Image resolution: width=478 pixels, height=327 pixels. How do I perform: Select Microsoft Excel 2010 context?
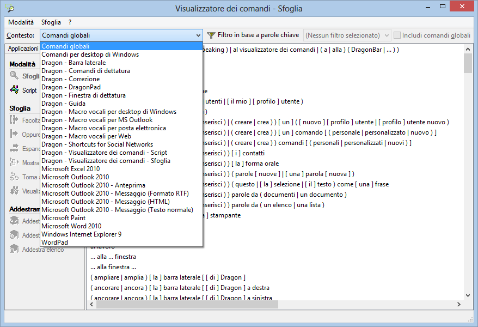coord(121,169)
